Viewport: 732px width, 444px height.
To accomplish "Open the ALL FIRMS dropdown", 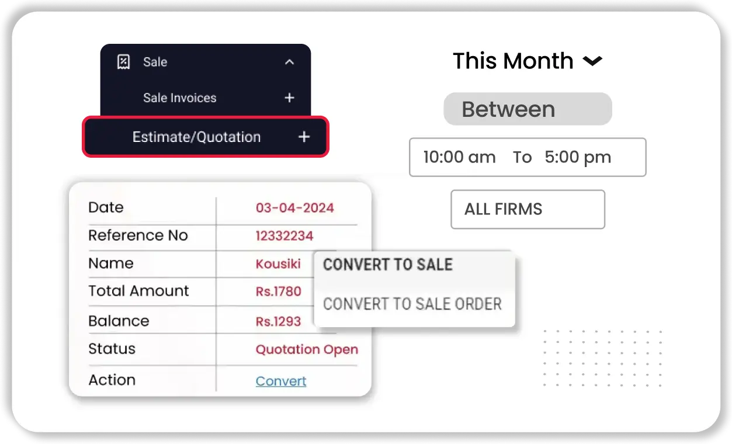I will pos(528,209).
